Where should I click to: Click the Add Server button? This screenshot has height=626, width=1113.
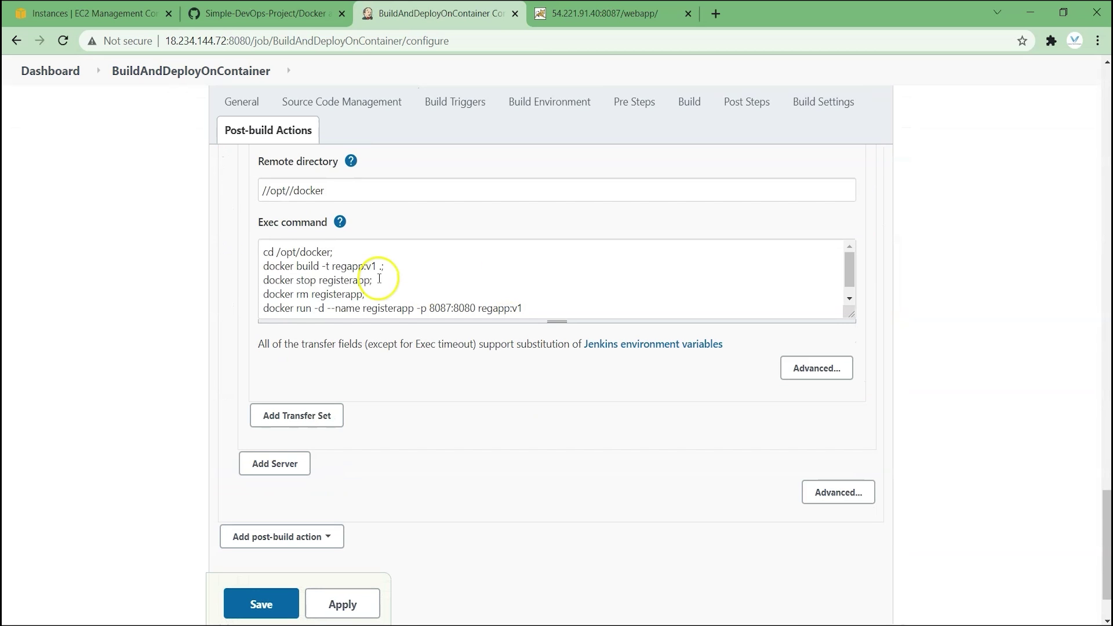275,464
